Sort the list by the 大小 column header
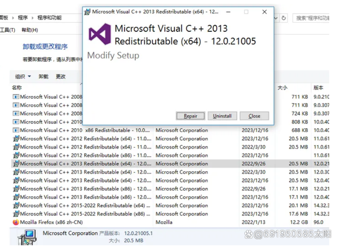Viewport: 338px width, 246px height. pos(282,87)
